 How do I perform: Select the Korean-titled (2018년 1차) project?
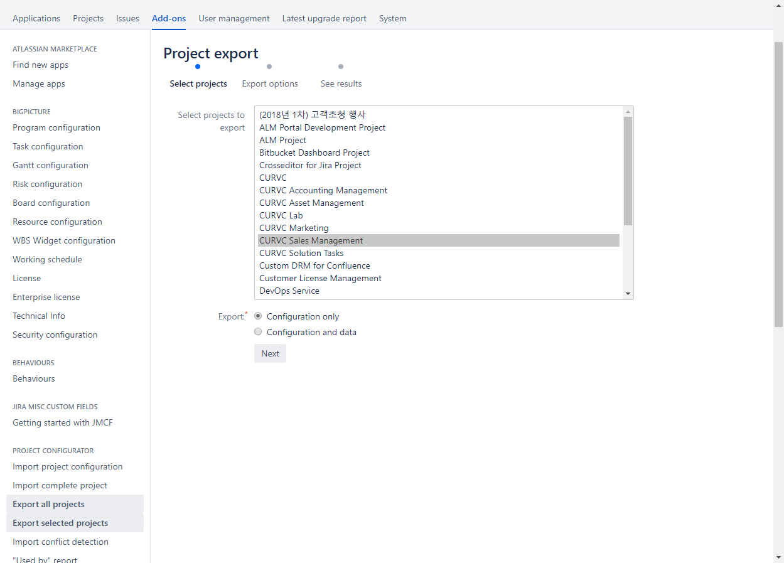coord(439,115)
